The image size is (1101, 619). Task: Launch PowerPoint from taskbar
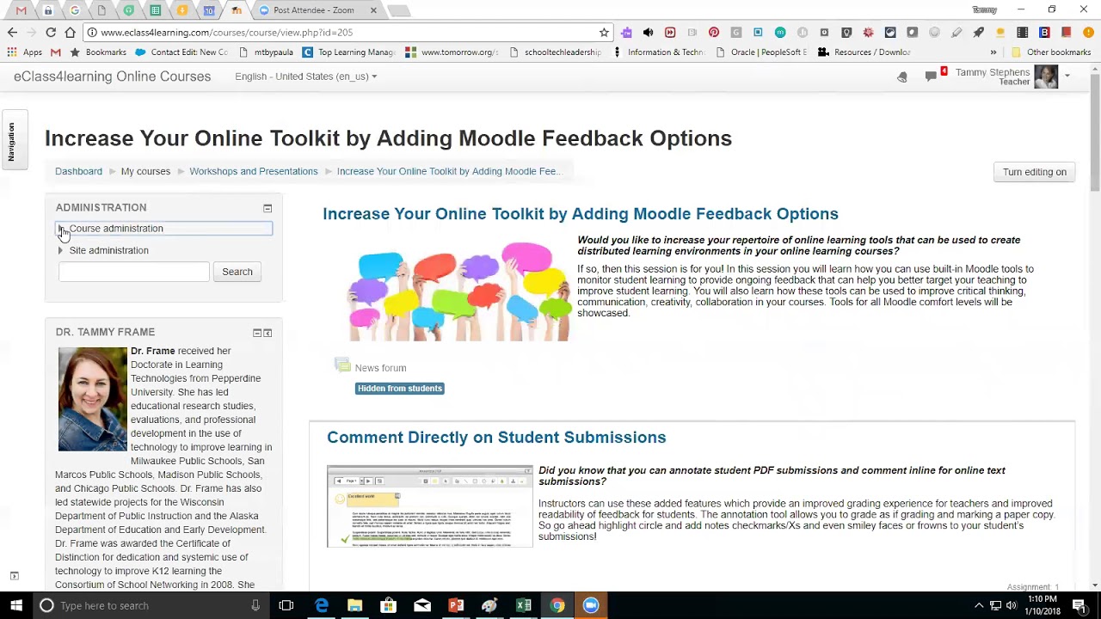click(456, 605)
